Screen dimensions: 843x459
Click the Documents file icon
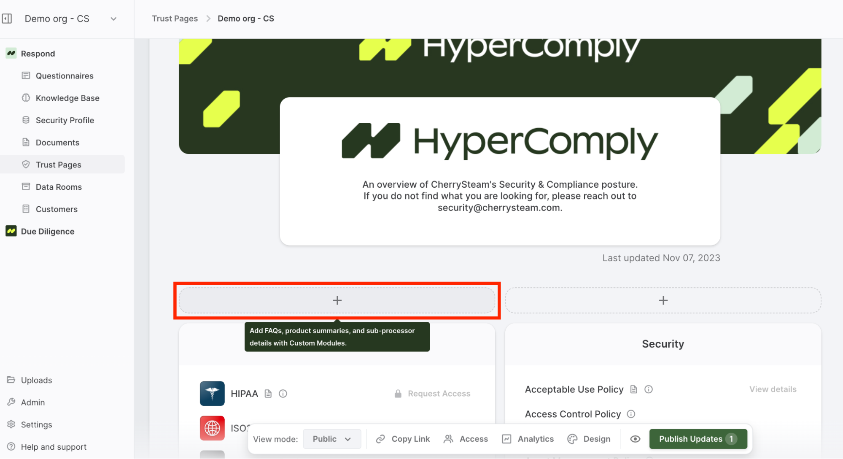pyautogui.click(x=26, y=142)
